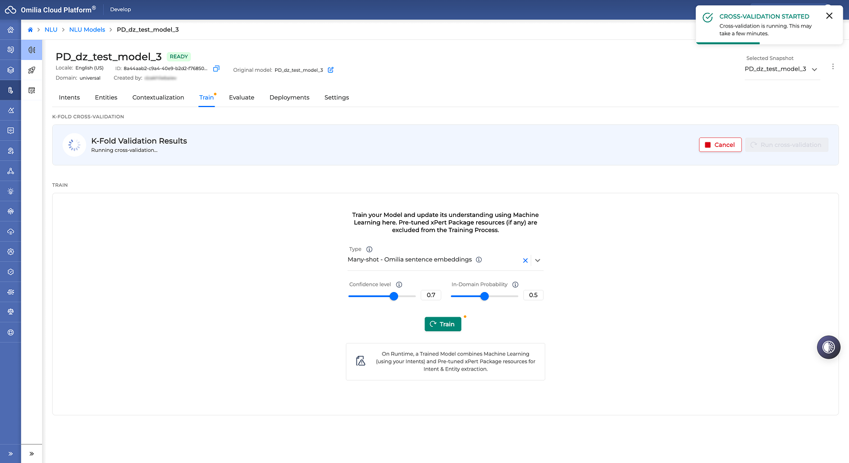Click the 'K-Fold Validation Results' heading
This screenshot has width=849, height=463.
point(139,141)
